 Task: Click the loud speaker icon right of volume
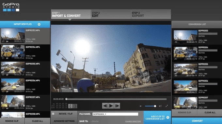tap(160, 106)
